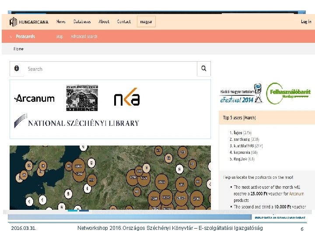The height and width of the screenshot is (236, 315).
Task: Open the News menu item
Action: (61, 22)
